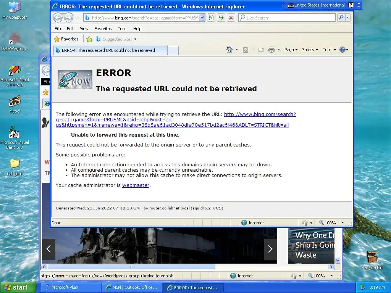Select Microsoft Visual C++ 6.0 icon

pos(15,76)
